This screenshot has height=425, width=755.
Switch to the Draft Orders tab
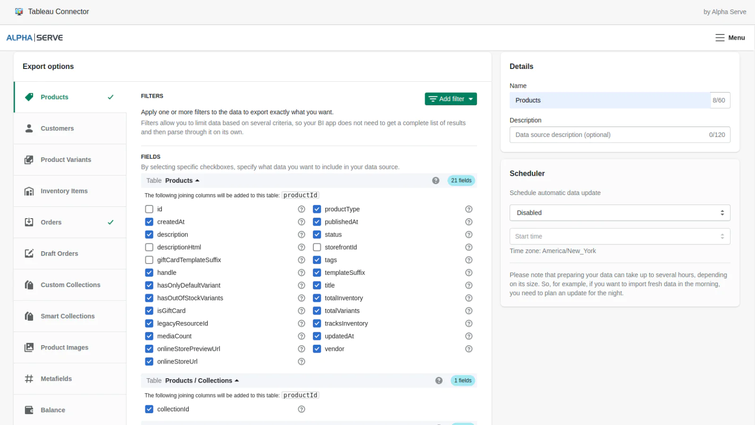click(x=70, y=254)
